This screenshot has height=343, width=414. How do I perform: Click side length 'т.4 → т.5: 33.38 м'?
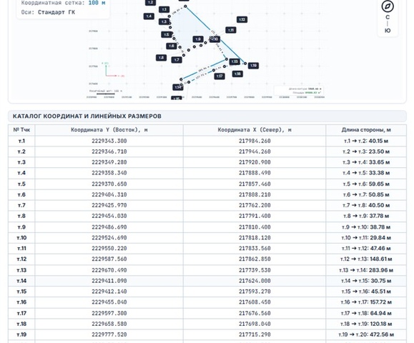pyautogui.click(x=366, y=173)
